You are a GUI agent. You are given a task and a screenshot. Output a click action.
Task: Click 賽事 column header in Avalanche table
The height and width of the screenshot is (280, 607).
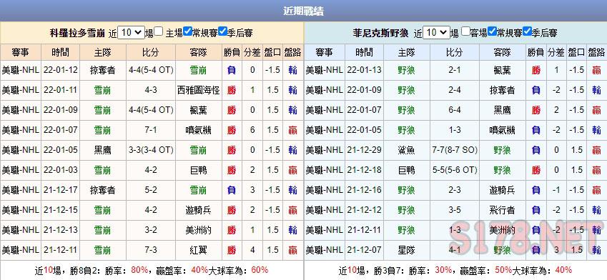pos(21,52)
